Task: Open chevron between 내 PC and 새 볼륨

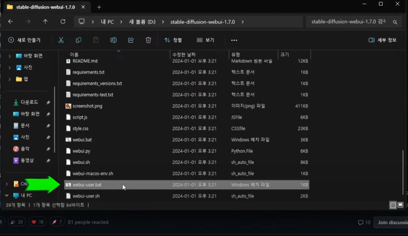Action: pos(121,22)
